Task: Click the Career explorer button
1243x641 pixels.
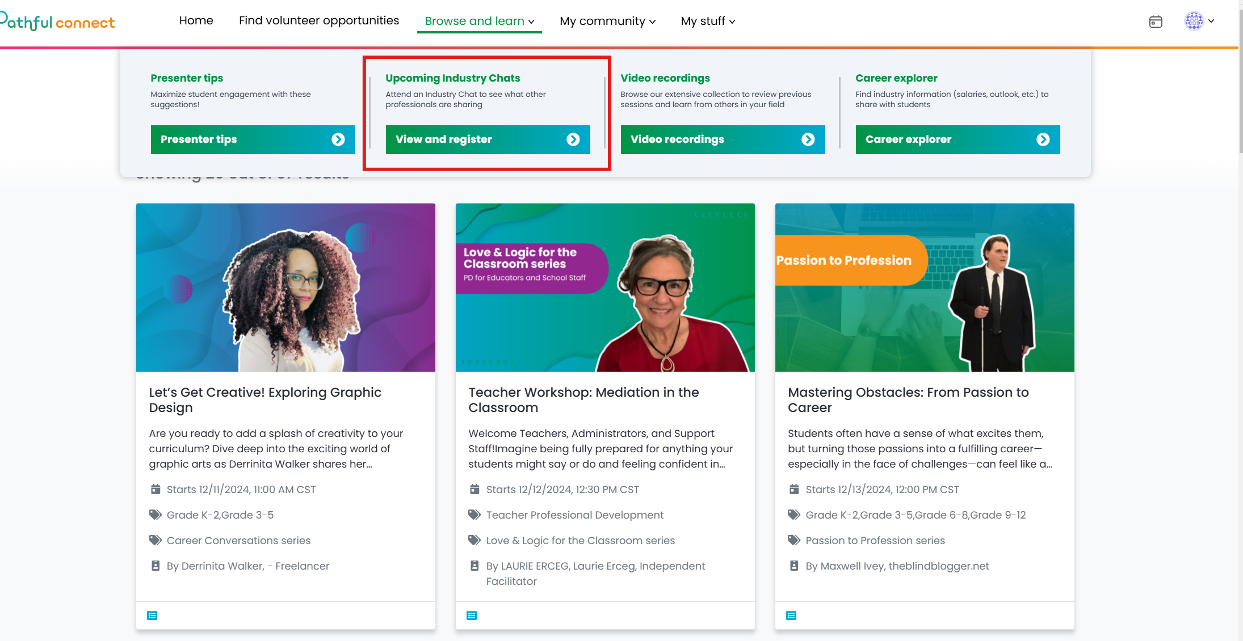Action: 958,139
